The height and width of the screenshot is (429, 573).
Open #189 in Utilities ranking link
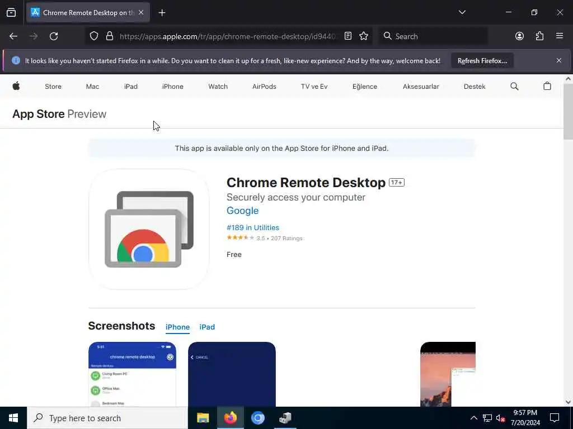point(253,228)
